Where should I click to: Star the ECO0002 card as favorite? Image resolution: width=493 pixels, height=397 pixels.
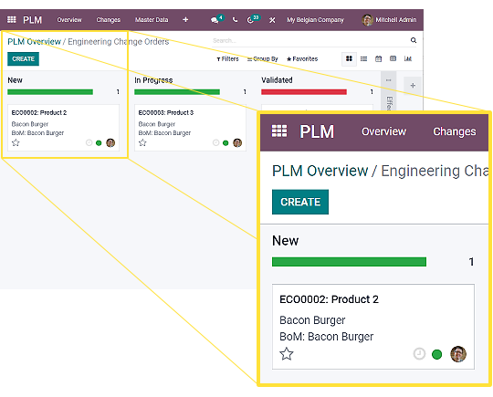(x=16, y=143)
